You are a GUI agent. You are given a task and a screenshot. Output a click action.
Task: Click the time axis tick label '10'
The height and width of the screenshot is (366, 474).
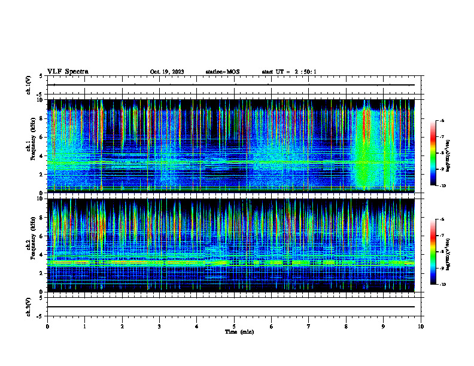[x=421, y=327]
